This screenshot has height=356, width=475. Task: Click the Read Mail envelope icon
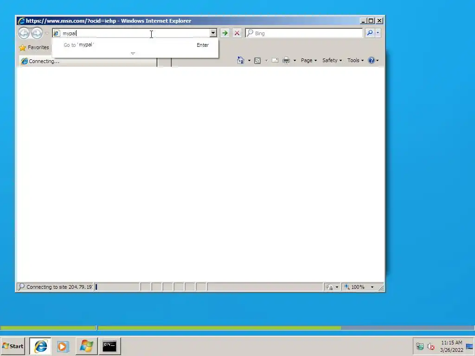(x=275, y=60)
